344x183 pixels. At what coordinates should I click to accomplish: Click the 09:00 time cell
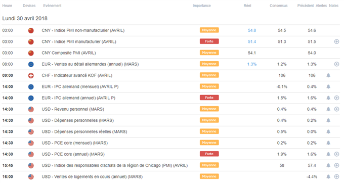pos(8,75)
